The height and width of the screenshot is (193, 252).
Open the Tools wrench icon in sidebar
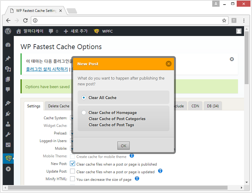[8, 134]
